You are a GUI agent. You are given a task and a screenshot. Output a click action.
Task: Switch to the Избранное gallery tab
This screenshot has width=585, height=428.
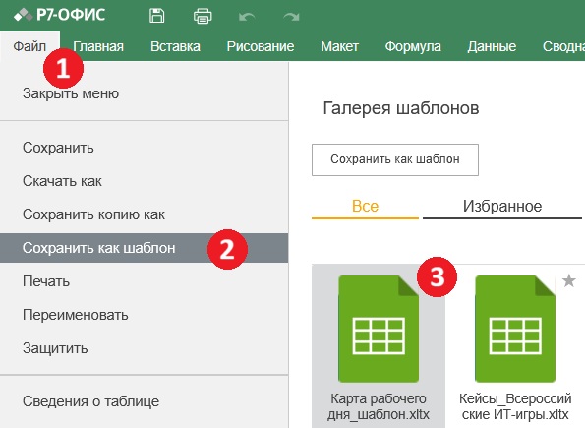coord(502,207)
